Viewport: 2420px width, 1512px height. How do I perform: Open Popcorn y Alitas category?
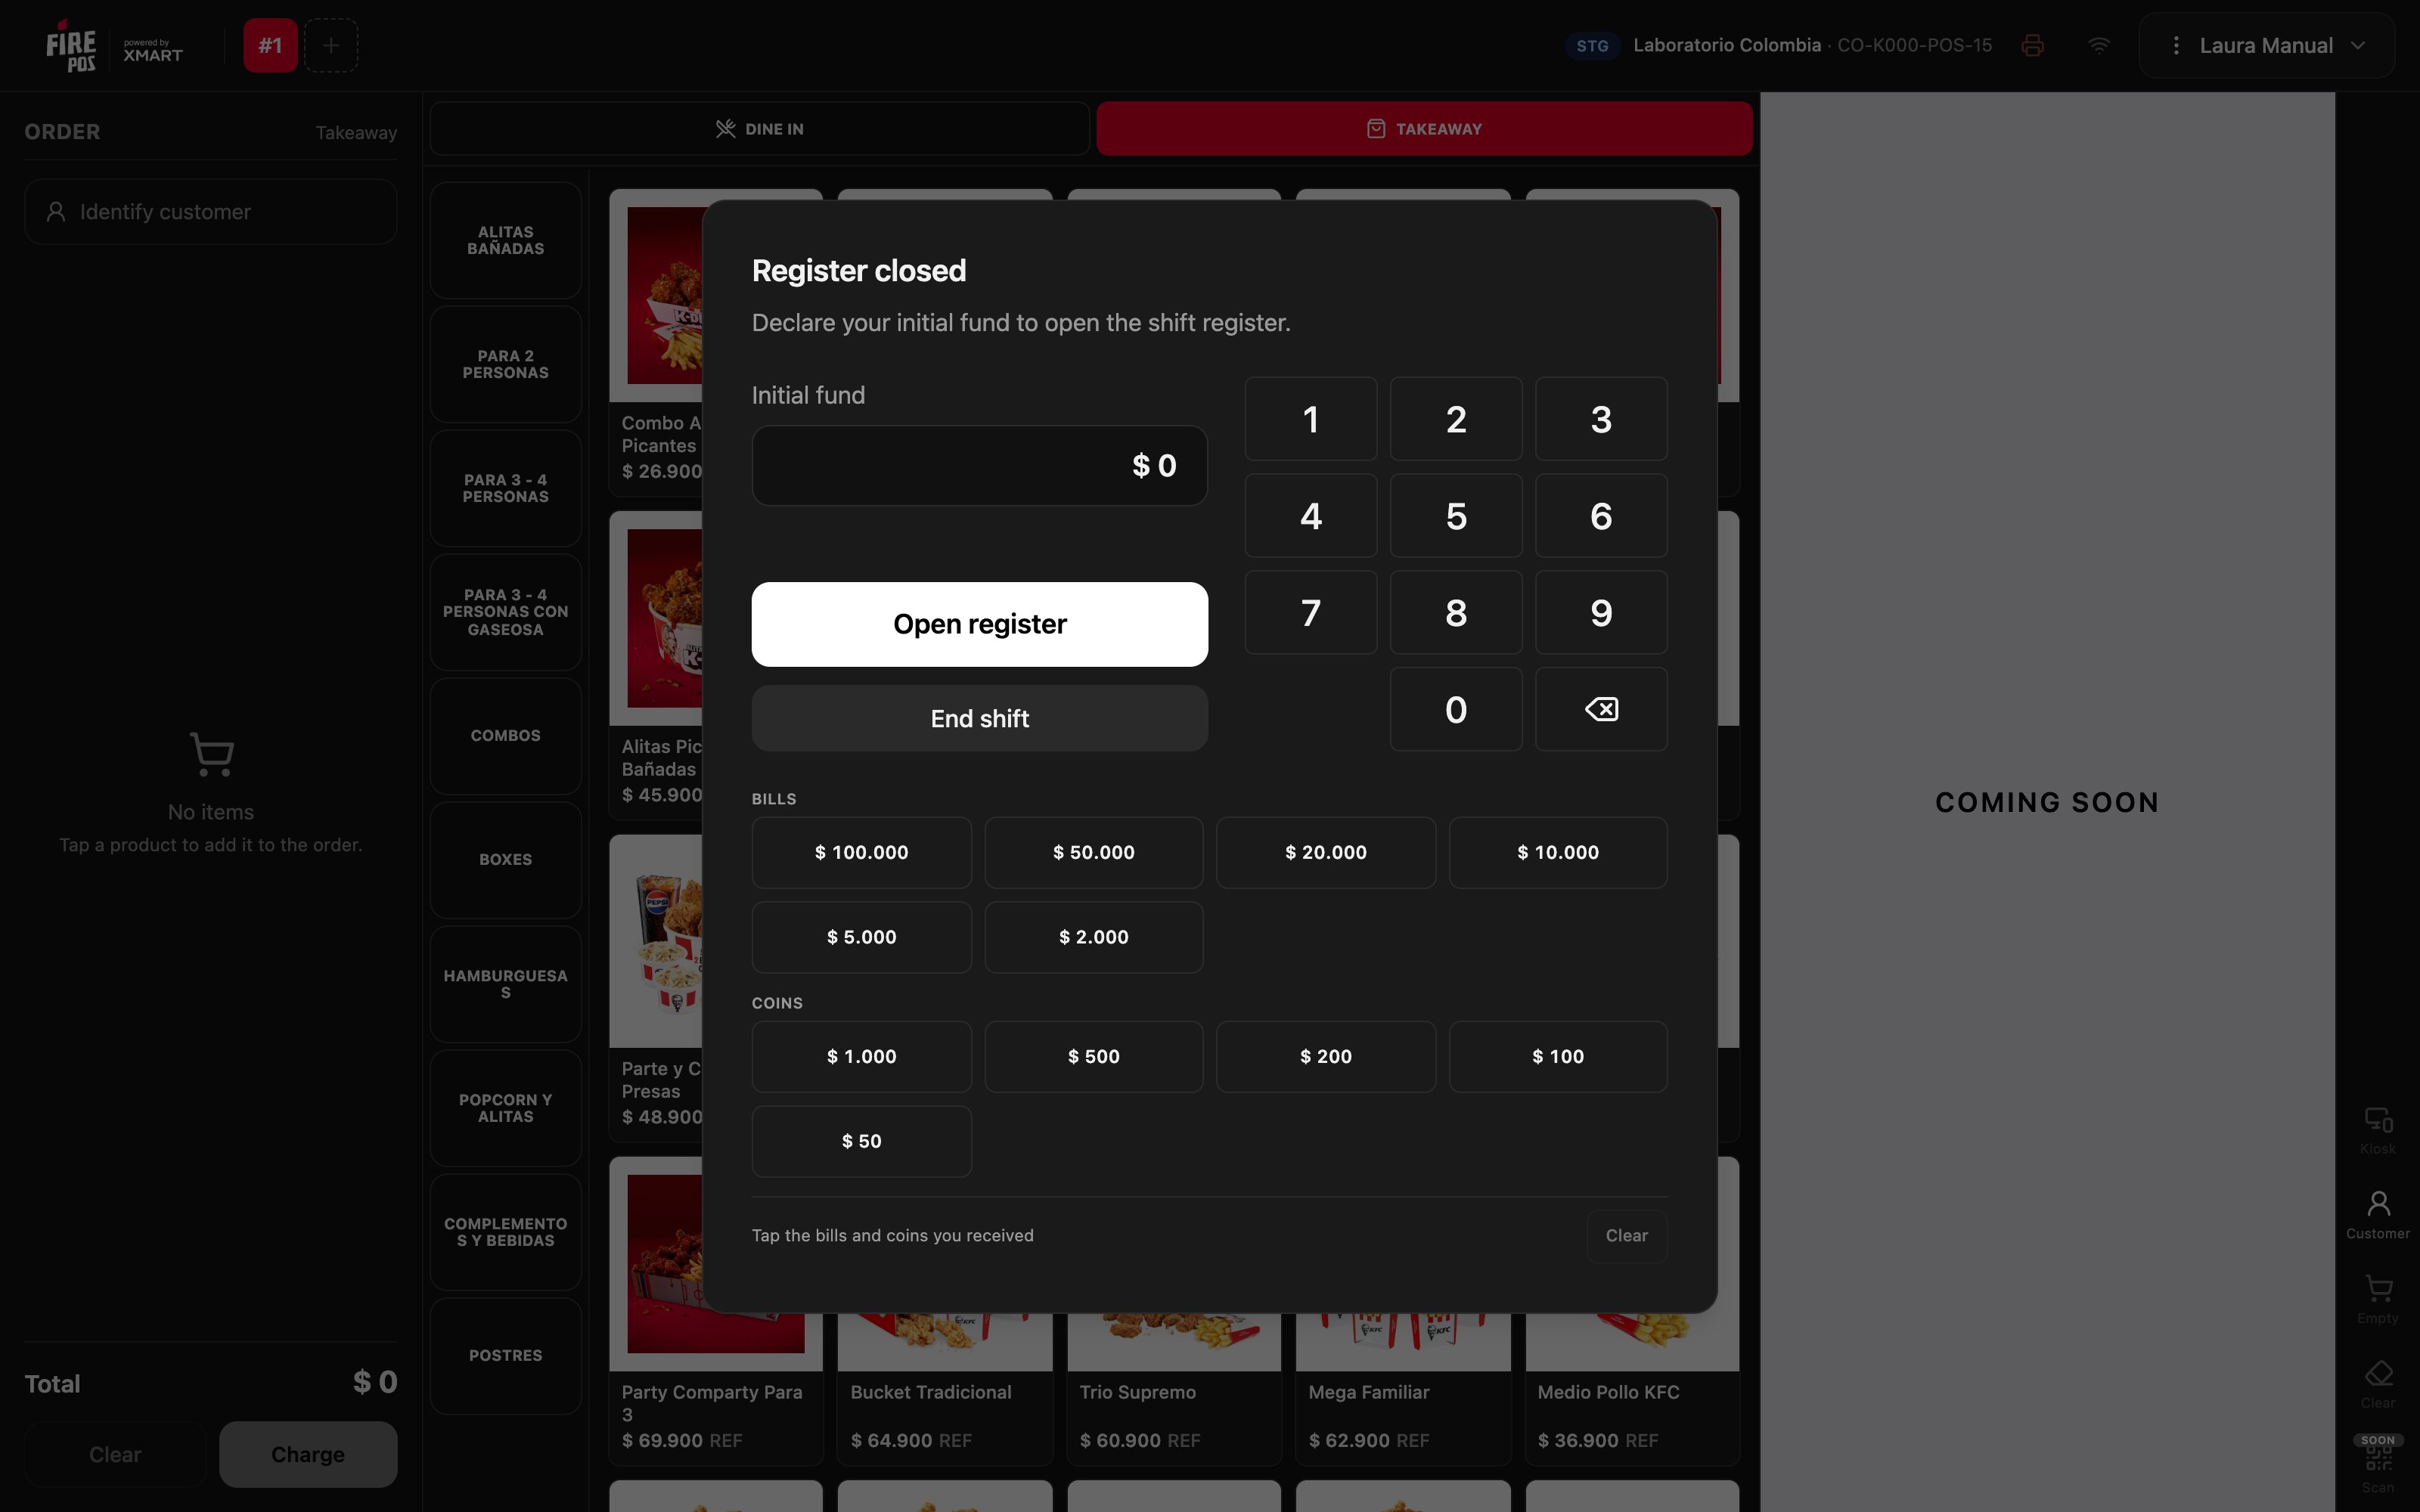coord(506,1108)
